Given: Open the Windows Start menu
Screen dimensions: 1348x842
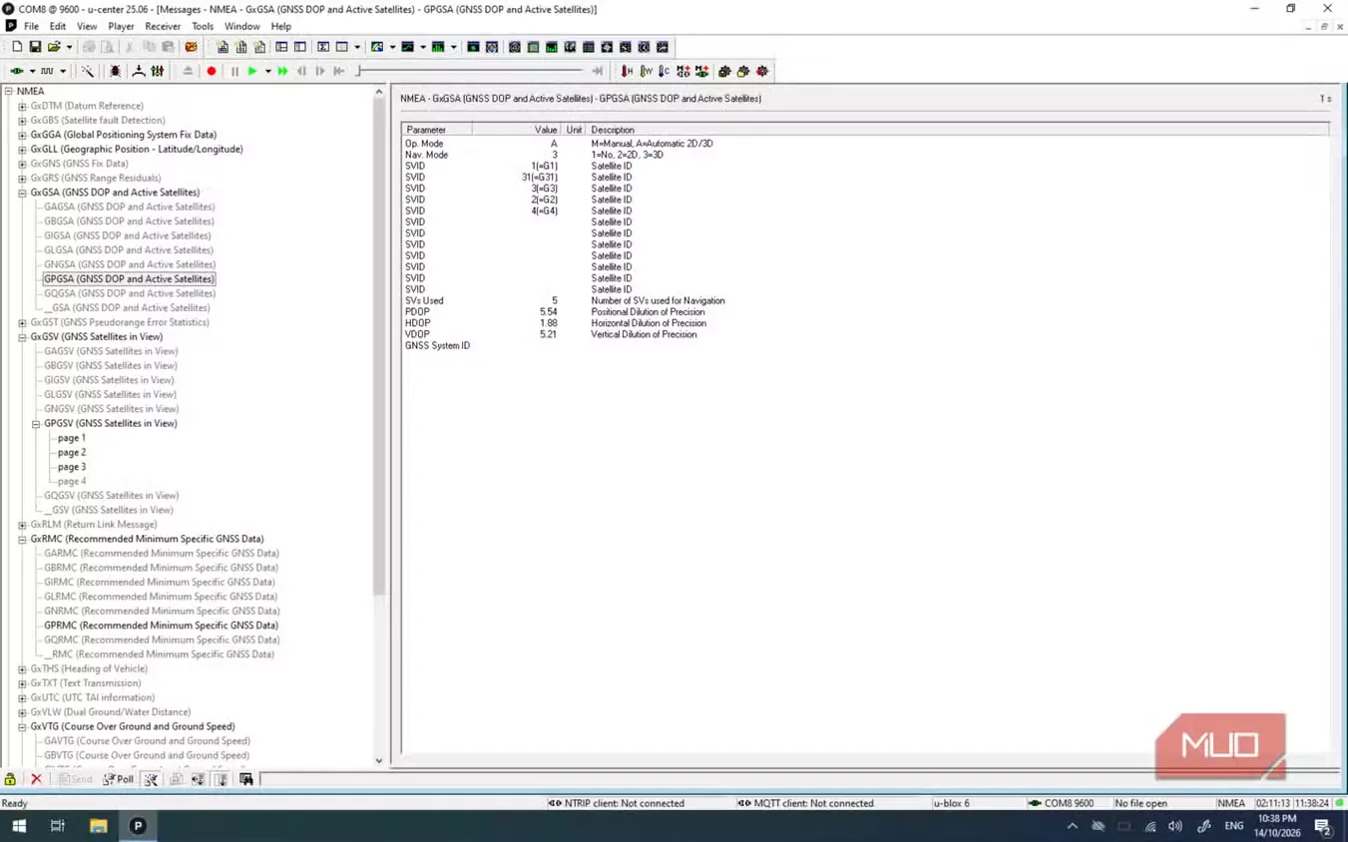Looking at the screenshot, I should pos(19,826).
